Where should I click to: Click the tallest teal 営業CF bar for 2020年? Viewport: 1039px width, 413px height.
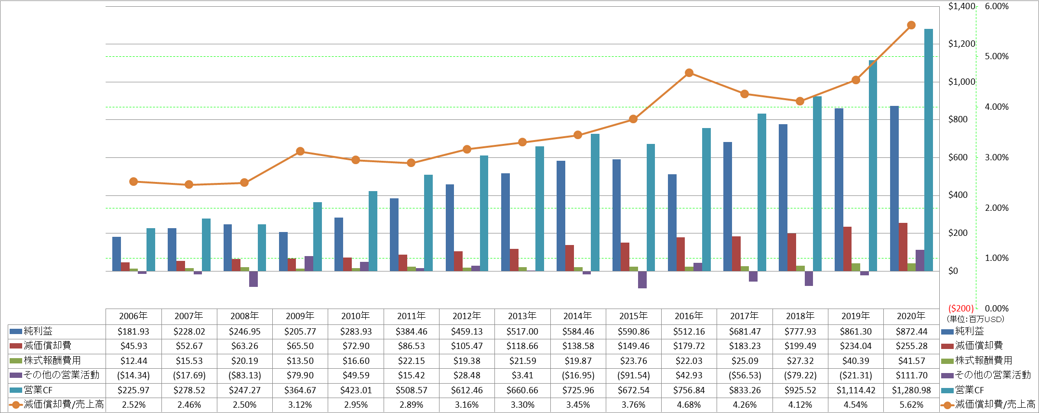928,150
